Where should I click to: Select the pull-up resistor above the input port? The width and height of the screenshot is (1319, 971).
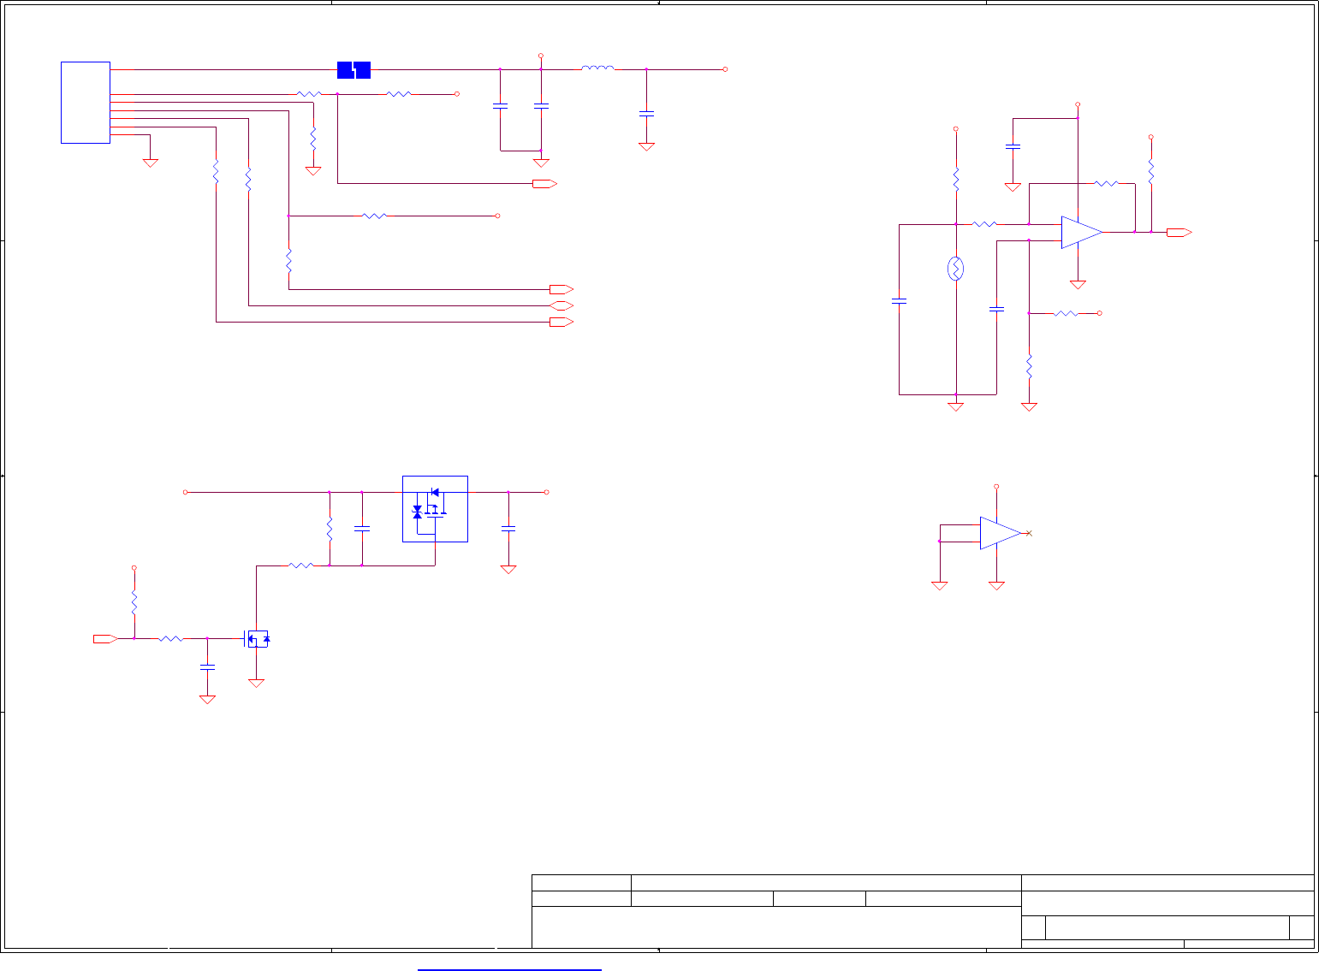coord(134,602)
